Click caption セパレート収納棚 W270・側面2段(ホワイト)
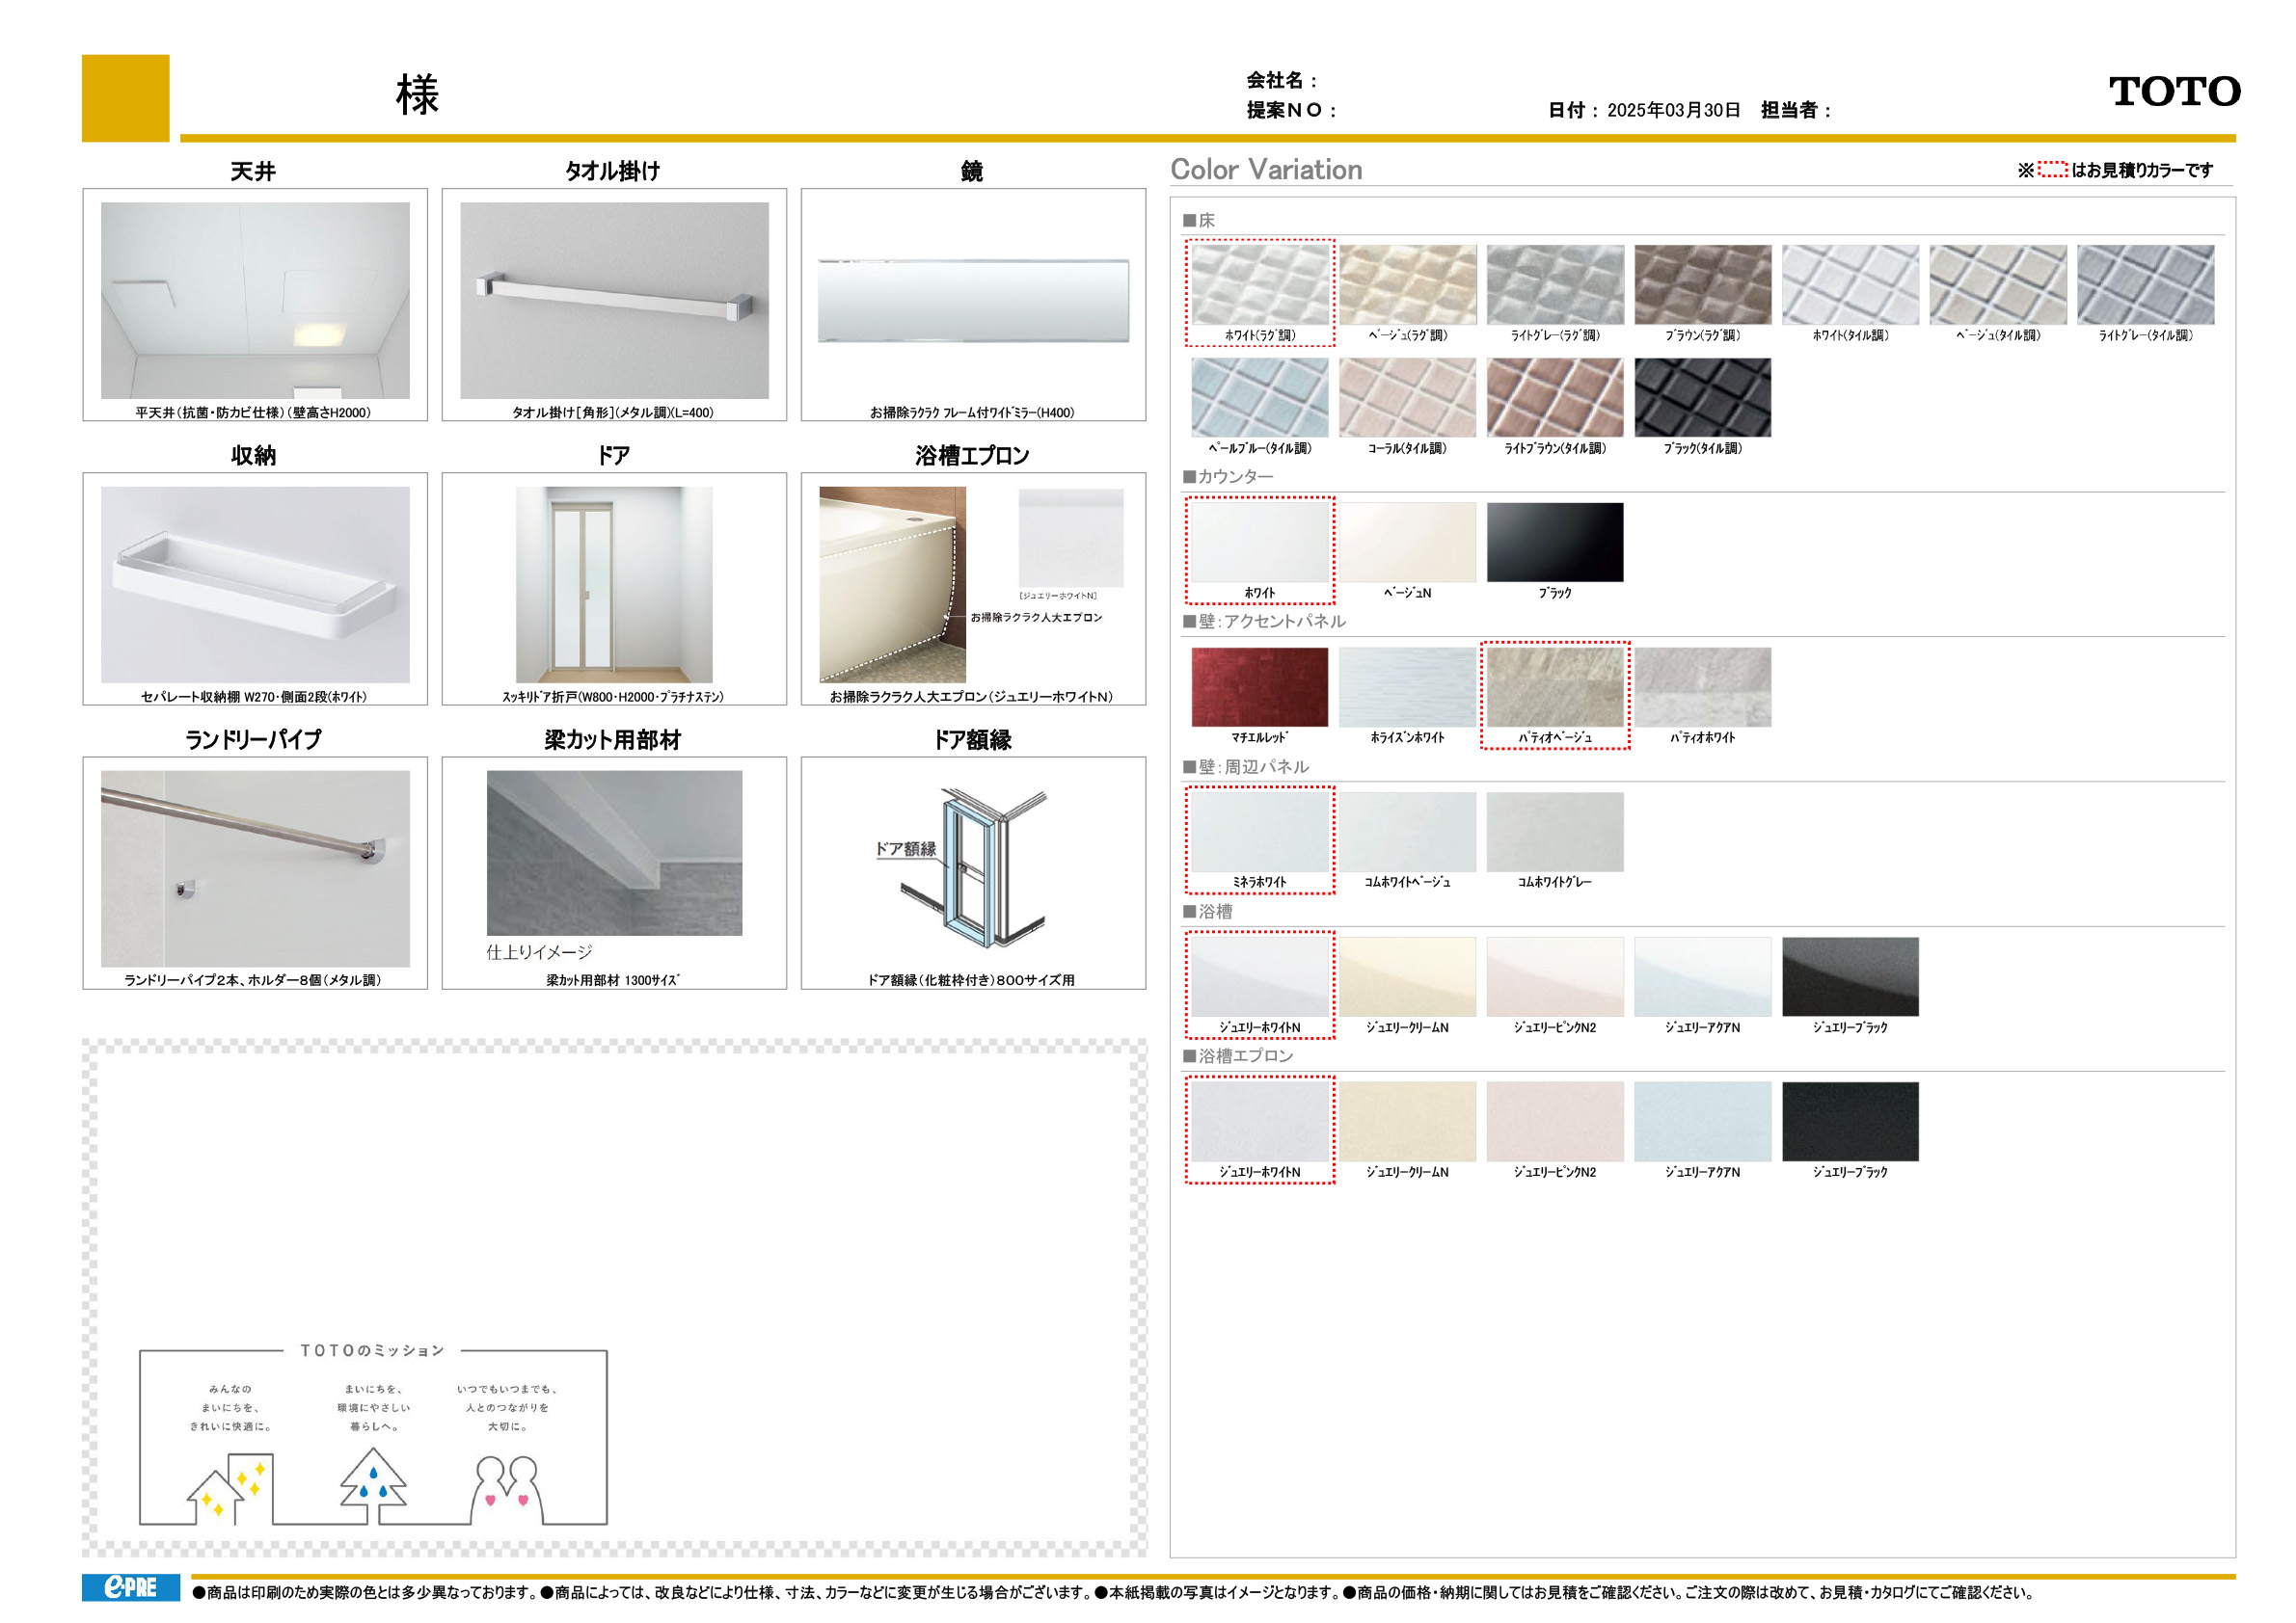Screen dimensions: 2296x1623 tap(254, 697)
